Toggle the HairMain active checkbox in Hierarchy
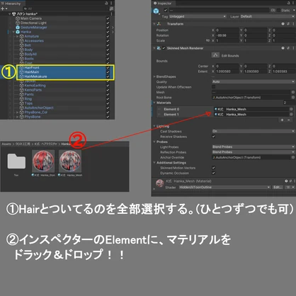Screen dimensions: 296x296 point(108,72)
